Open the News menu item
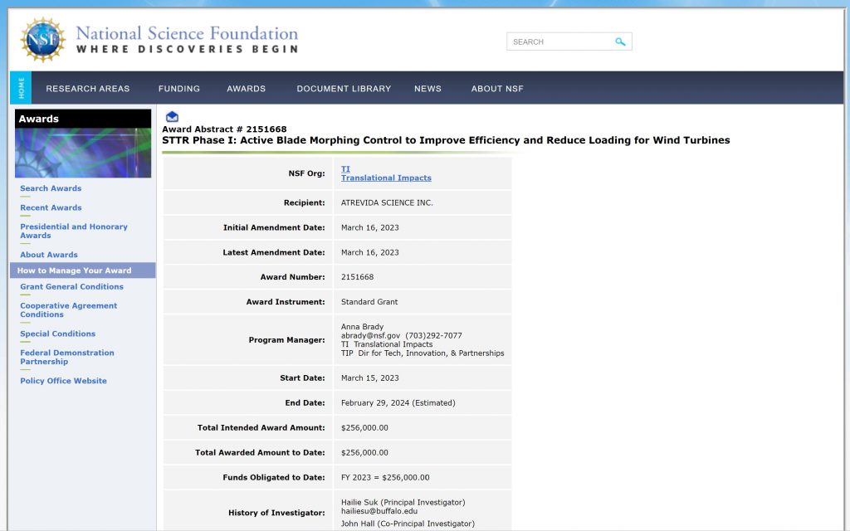 [x=427, y=89]
